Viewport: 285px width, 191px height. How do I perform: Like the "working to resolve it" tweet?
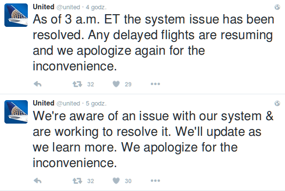(x=116, y=180)
